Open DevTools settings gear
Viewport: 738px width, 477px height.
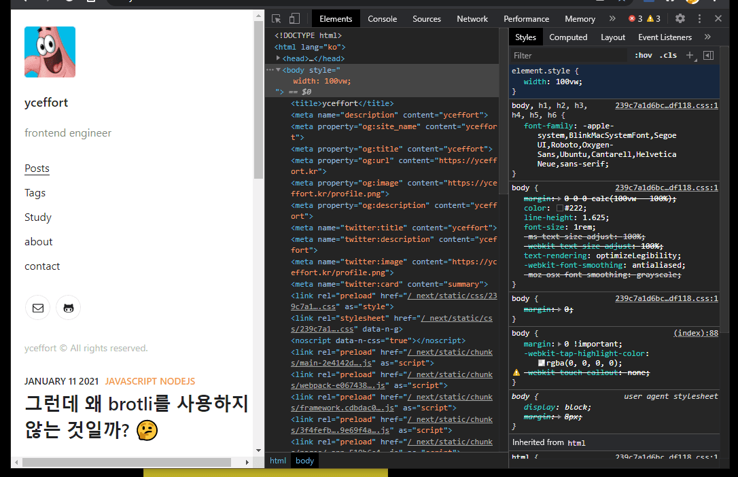click(x=680, y=18)
